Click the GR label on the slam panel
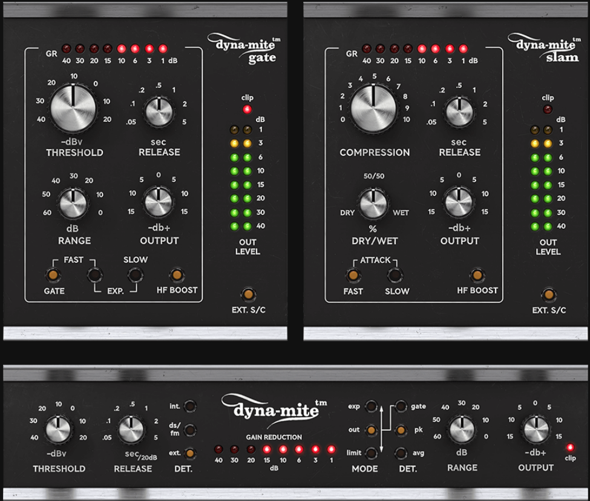Screen dimensions: 590x501 pyautogui.click(x=352, y=54)
